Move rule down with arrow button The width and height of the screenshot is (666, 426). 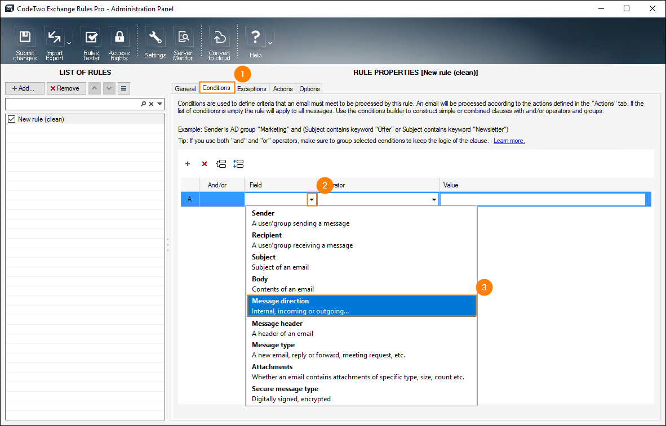point(109,88)
